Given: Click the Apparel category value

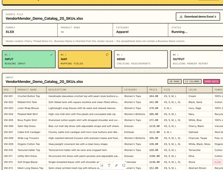Looking at the screenshot, I should 122,32.
